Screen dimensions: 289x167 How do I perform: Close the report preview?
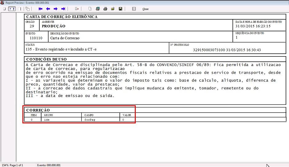[146, 9]
